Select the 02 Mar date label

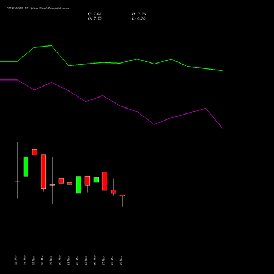[x=16, y=260]
